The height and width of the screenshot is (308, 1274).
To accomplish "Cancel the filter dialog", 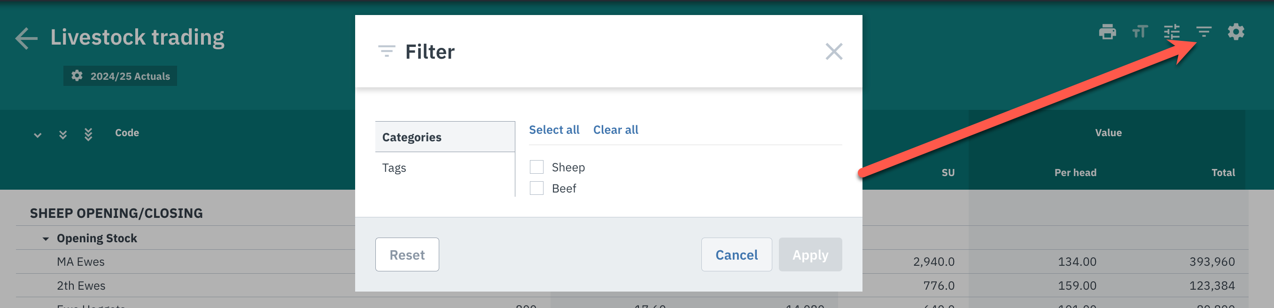I will [x=736, y=254].
